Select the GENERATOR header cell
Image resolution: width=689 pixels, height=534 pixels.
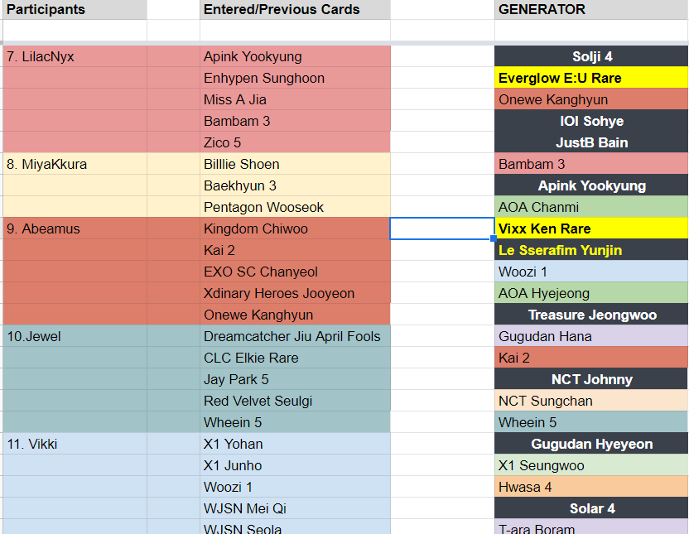tap(591, 9)
